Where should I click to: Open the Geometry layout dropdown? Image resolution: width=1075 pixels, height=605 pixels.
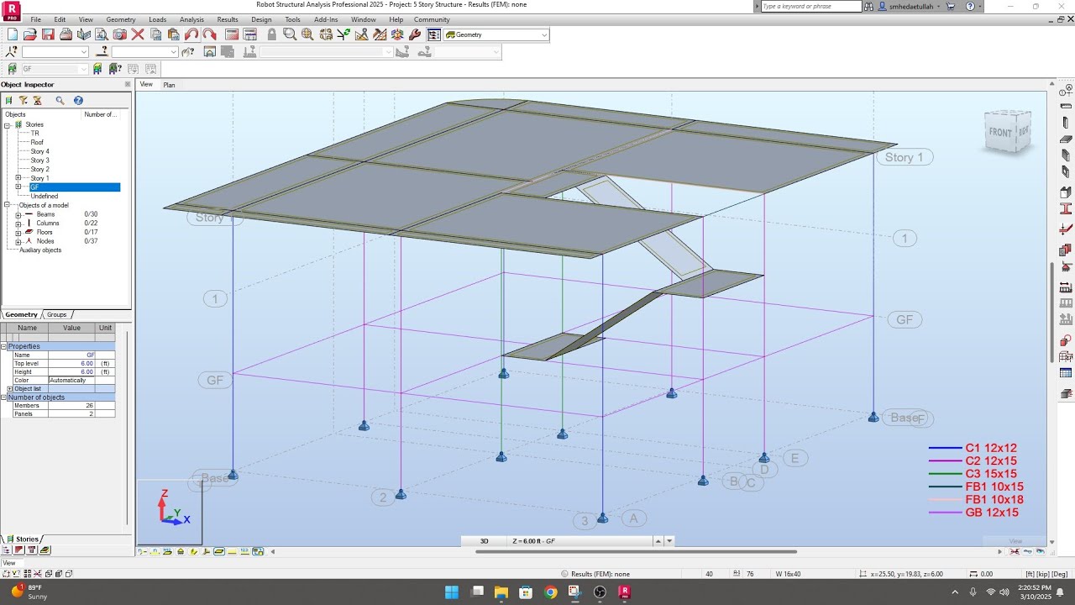[544, 34]
